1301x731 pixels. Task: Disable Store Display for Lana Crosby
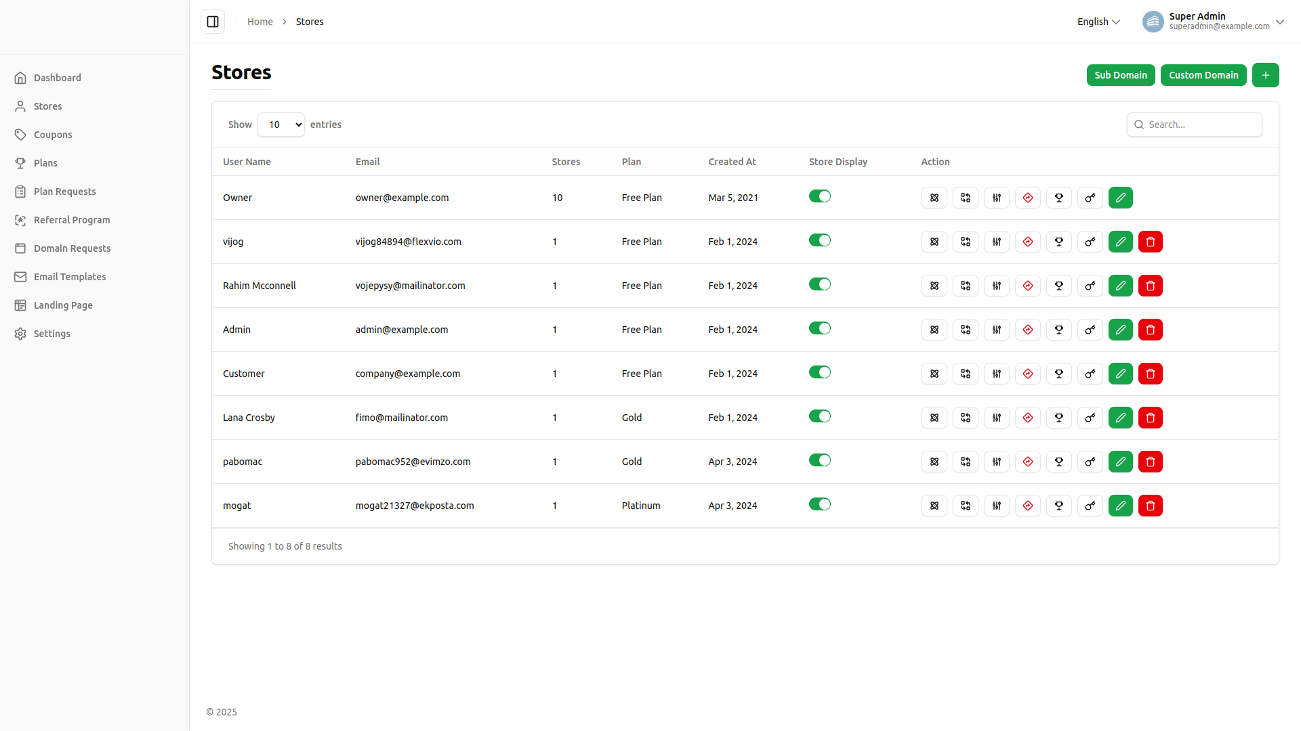819,416
